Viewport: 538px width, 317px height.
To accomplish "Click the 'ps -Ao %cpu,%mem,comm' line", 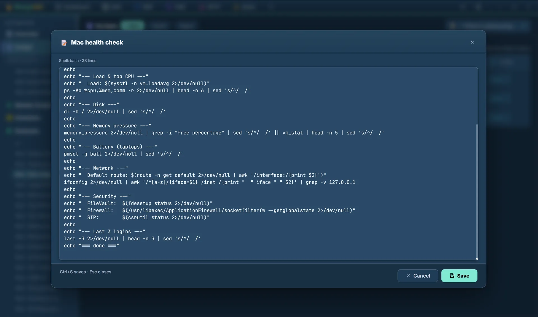I will pyautogui.click(x=157, y=91).
